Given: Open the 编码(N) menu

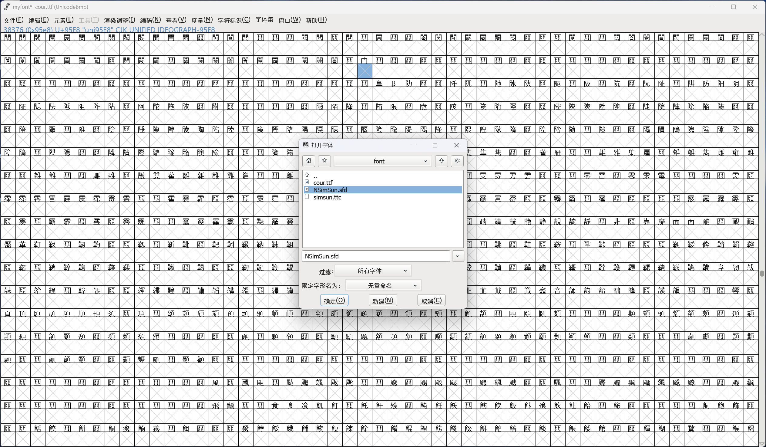Looking at the screenshot, I should click(x=150, y=20).
